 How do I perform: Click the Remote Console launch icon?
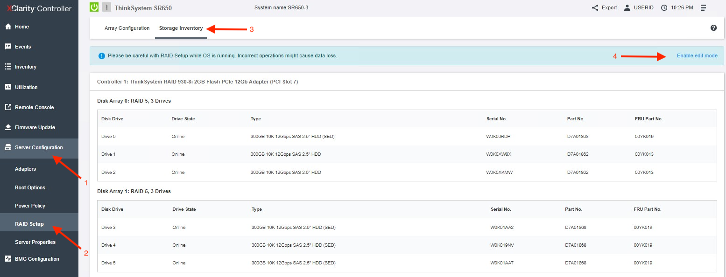8,107
